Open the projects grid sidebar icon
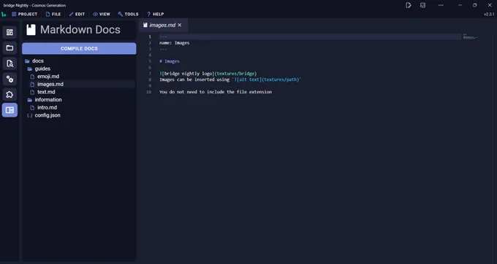The image size is (497, 264). (10, 32)
